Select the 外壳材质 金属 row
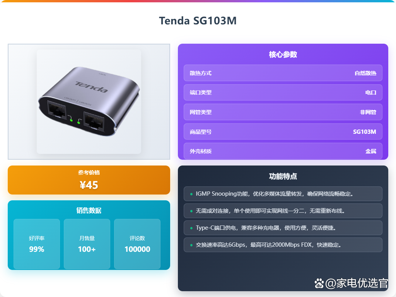396x297 pixels. pyautogui.click(x=283, y=151)
